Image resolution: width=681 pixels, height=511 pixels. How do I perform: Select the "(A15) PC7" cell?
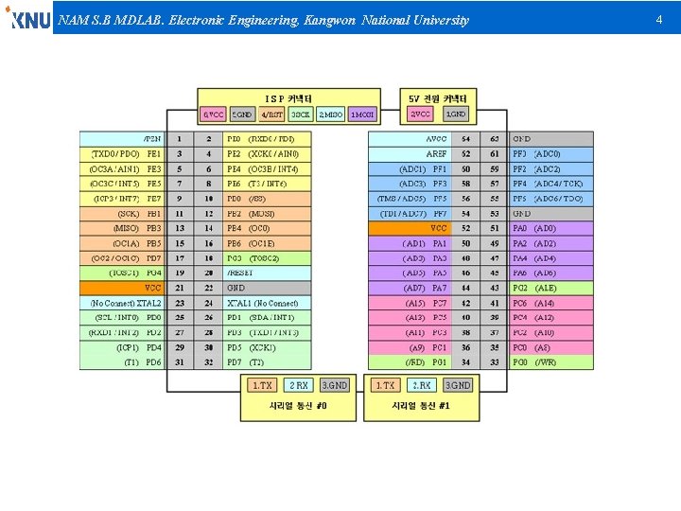point(410,303)
